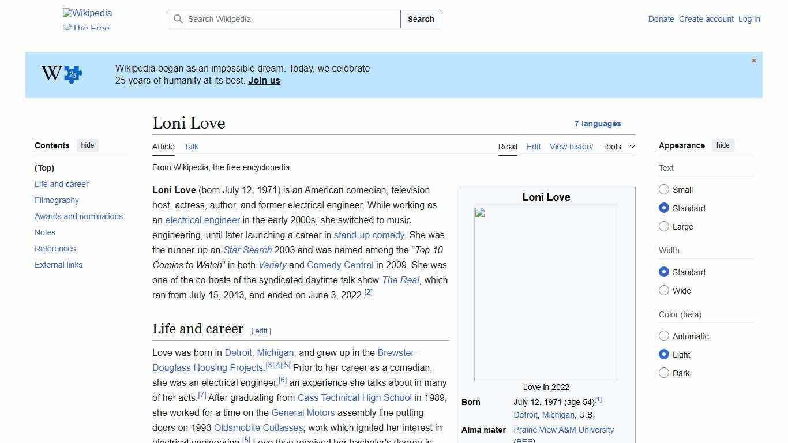Switch to the Talk tab

(x=191, y=147)
